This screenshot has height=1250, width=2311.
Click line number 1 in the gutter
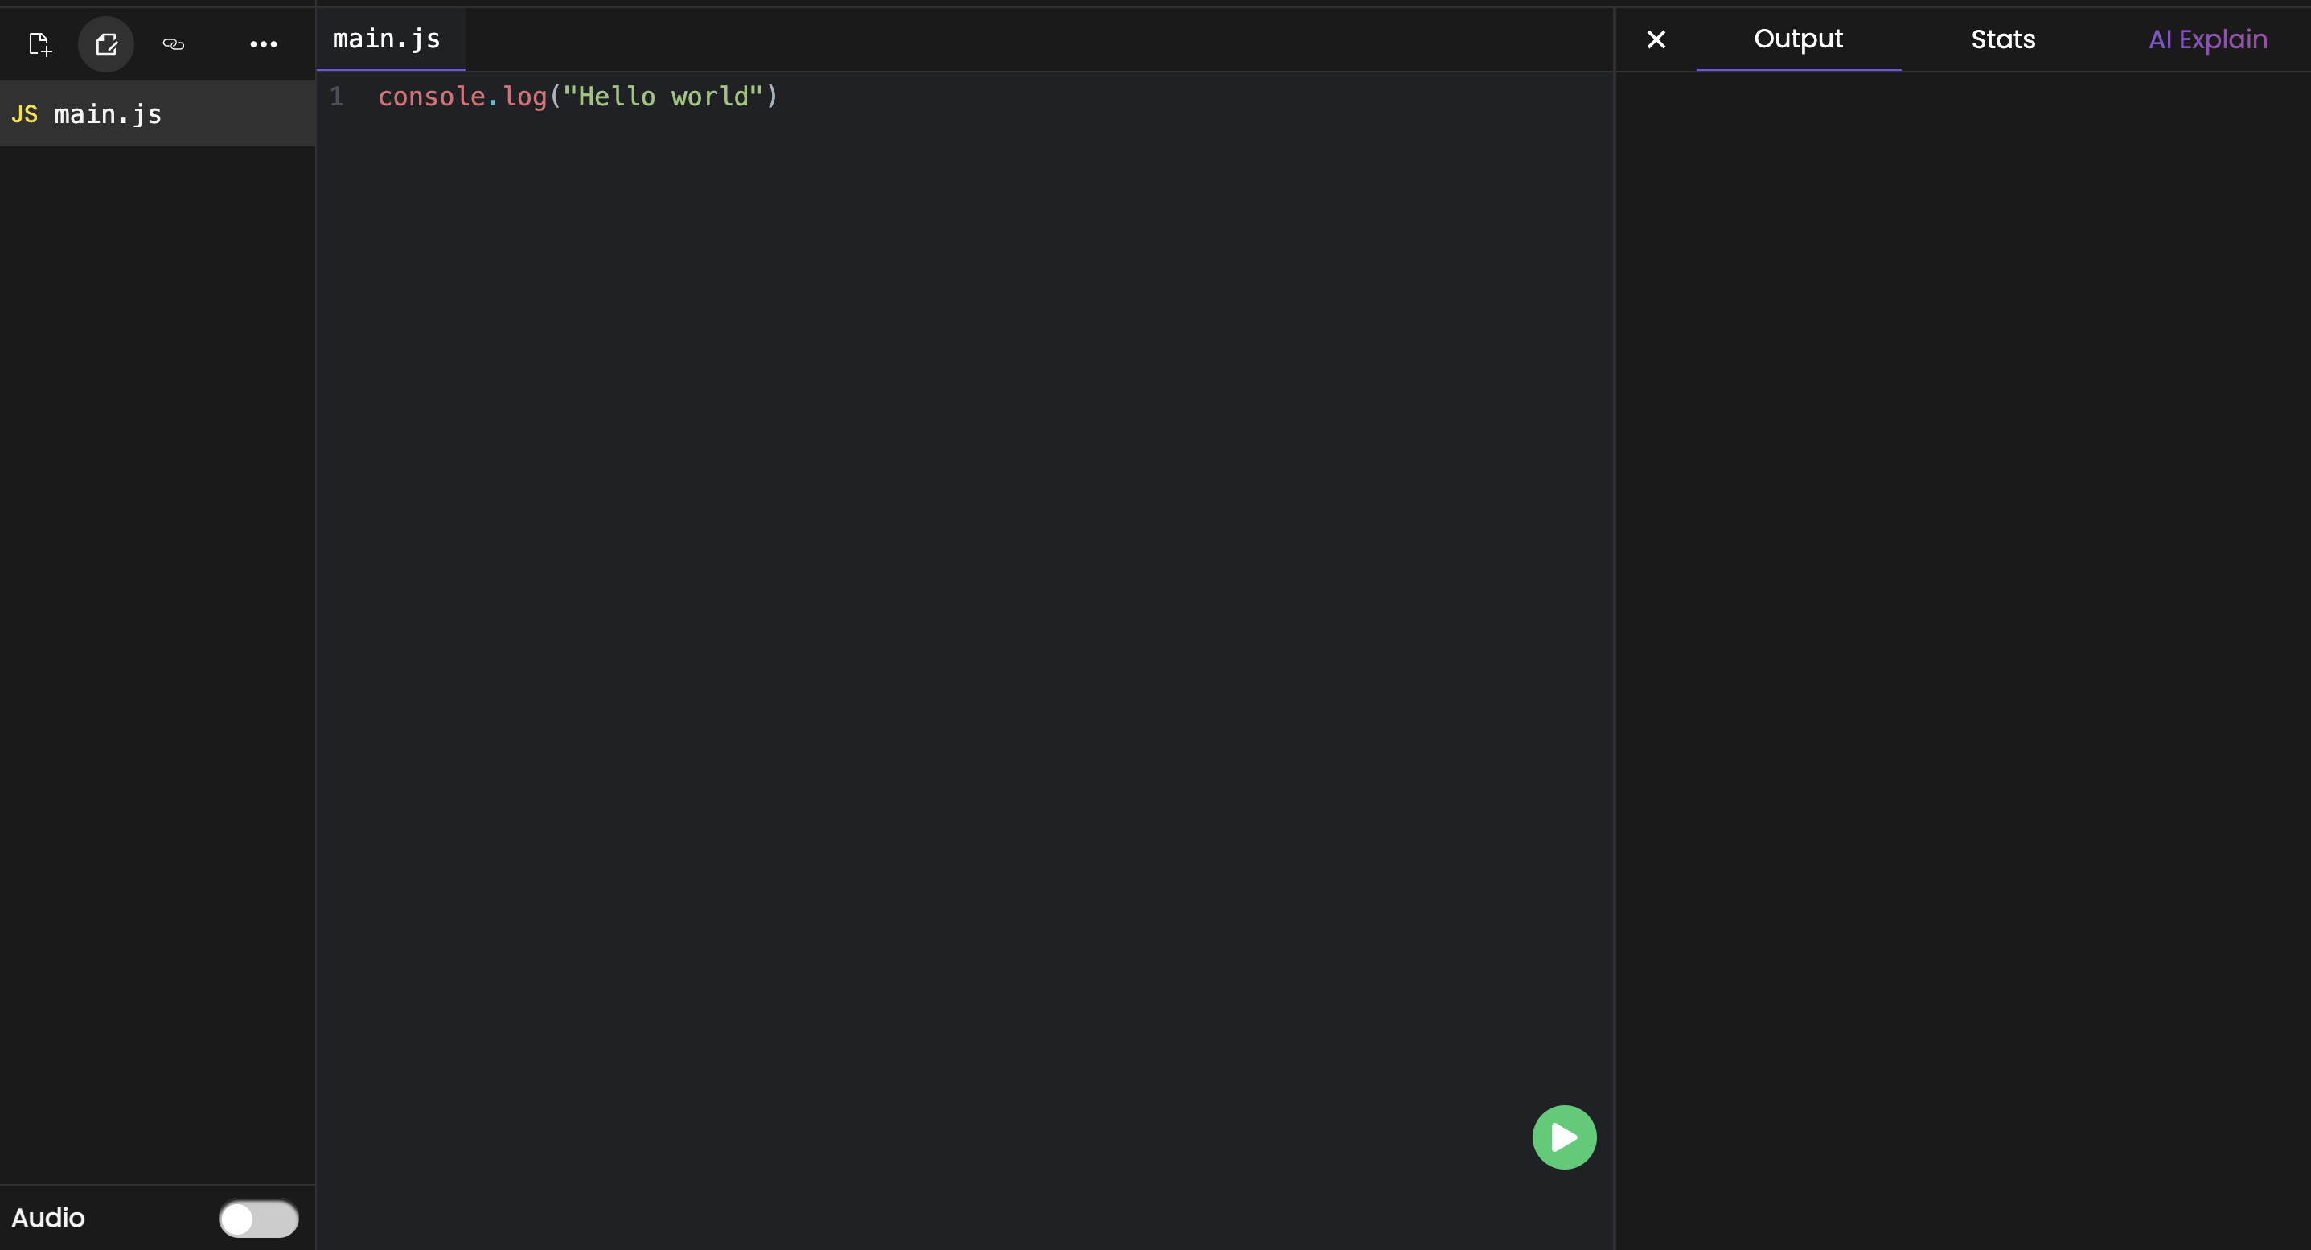336,97
